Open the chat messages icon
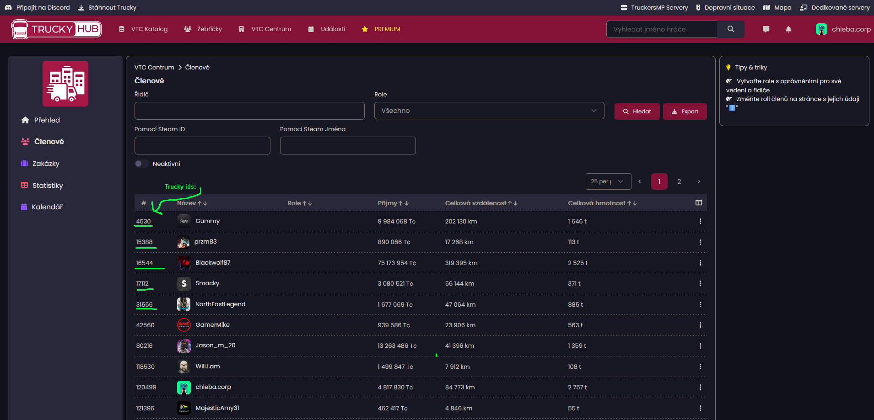This screenshot has height=420, width=874. [x=766, y=29]
